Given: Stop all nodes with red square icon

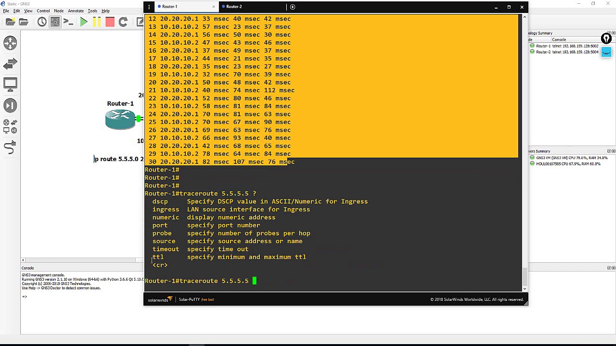Looking at the screenshot, I should click(x=110, y=22).
